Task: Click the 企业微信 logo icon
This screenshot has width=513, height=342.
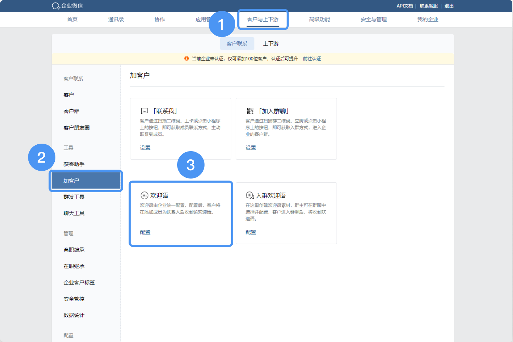Action: pos(56,6)
